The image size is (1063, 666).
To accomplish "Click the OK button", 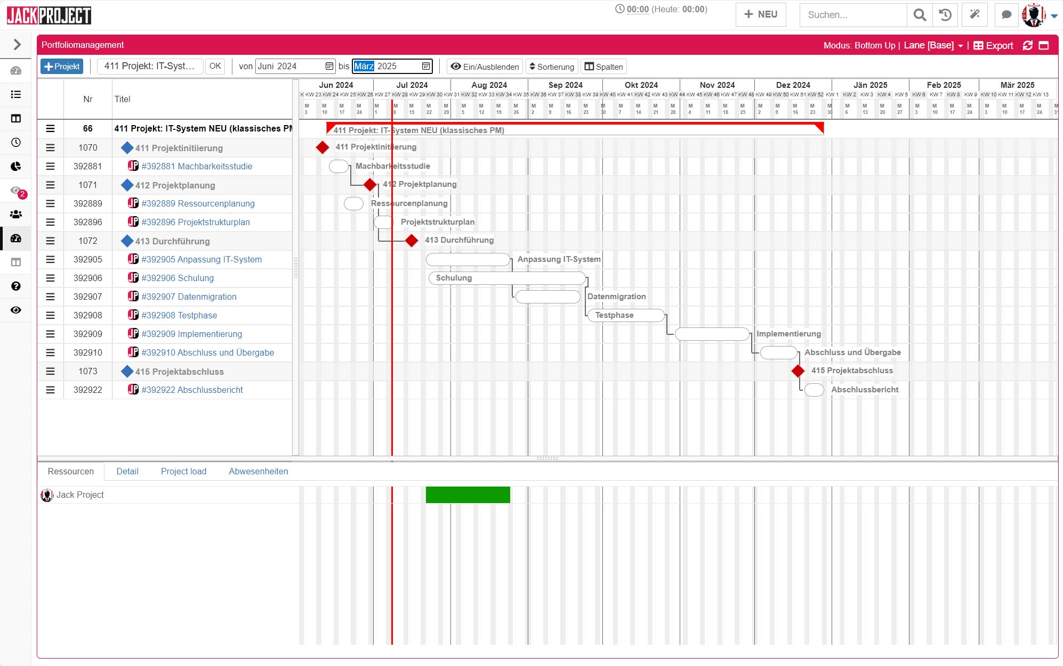I will coord(215,66).
